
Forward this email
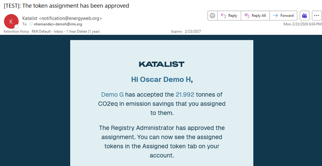(283, 16)
